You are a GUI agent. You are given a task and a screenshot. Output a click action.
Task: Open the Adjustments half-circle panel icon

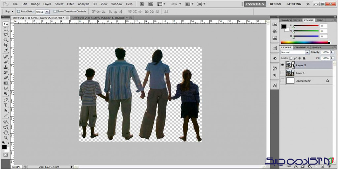[274, 58]
